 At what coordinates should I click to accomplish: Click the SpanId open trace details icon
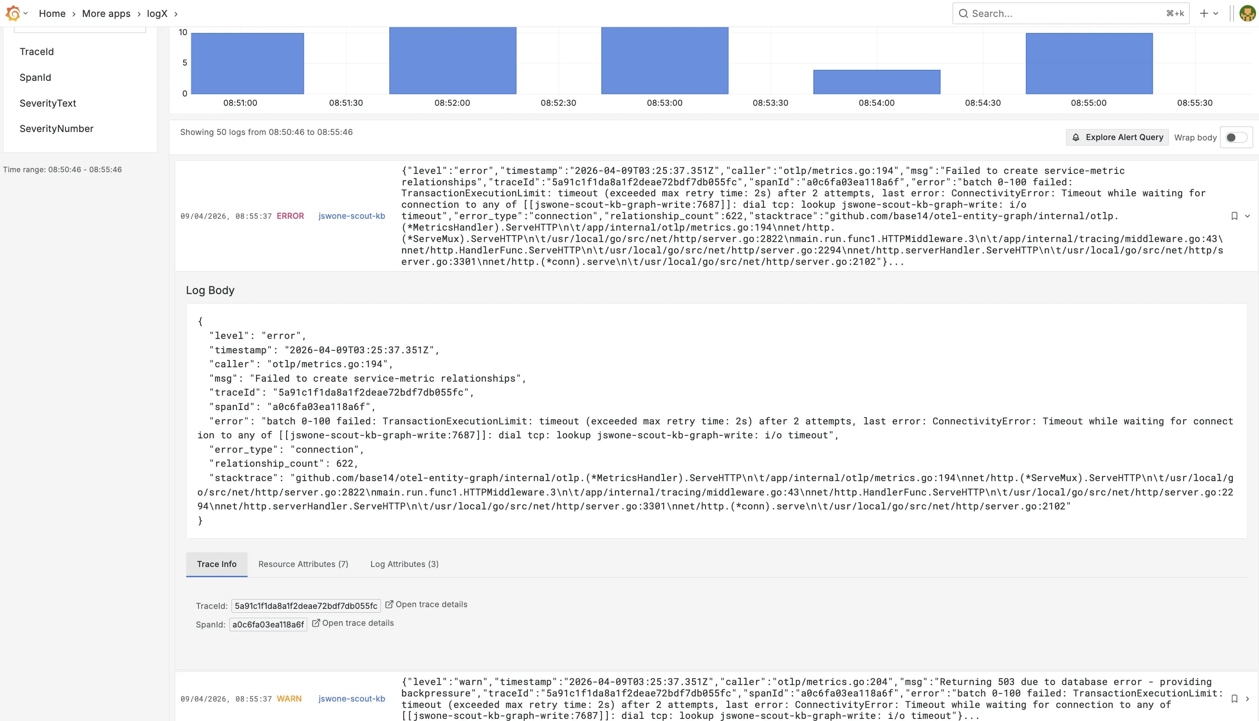click(x=316, y=623)
